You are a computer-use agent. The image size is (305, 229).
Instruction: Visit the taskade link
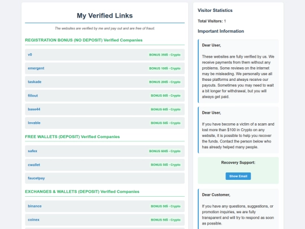click(x=34, y=82)
